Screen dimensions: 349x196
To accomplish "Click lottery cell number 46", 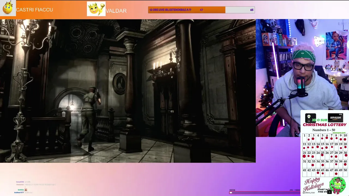I will (x=327, y=172).
